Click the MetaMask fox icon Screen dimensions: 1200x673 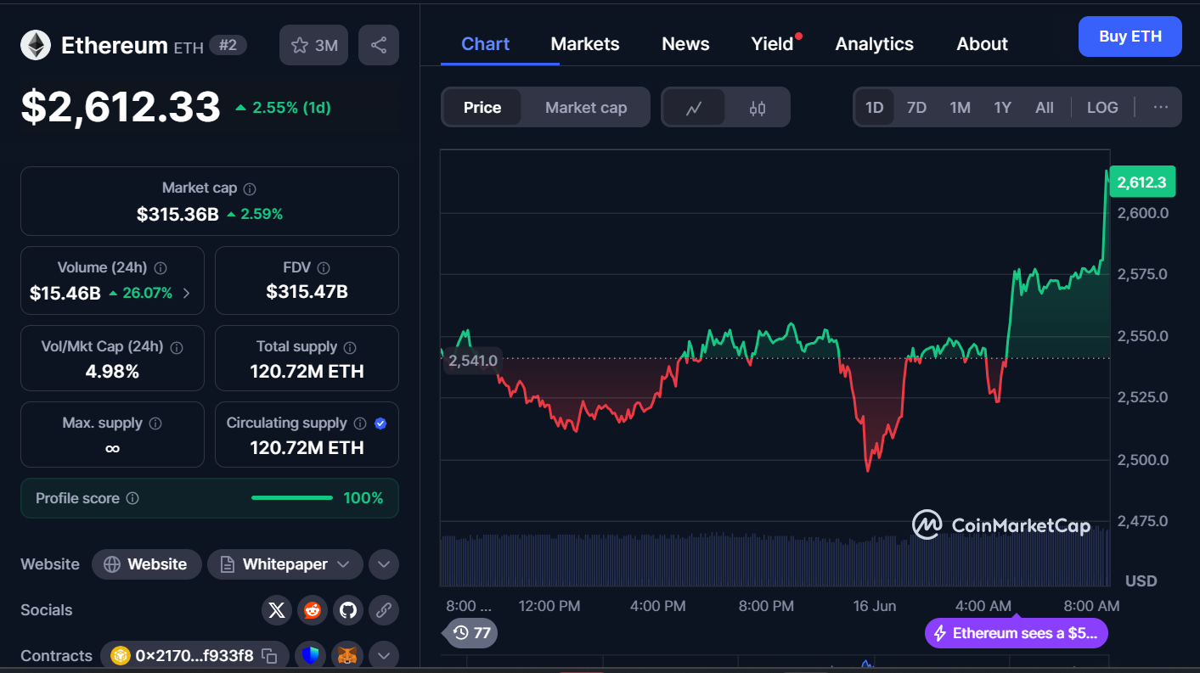(348, 655)
